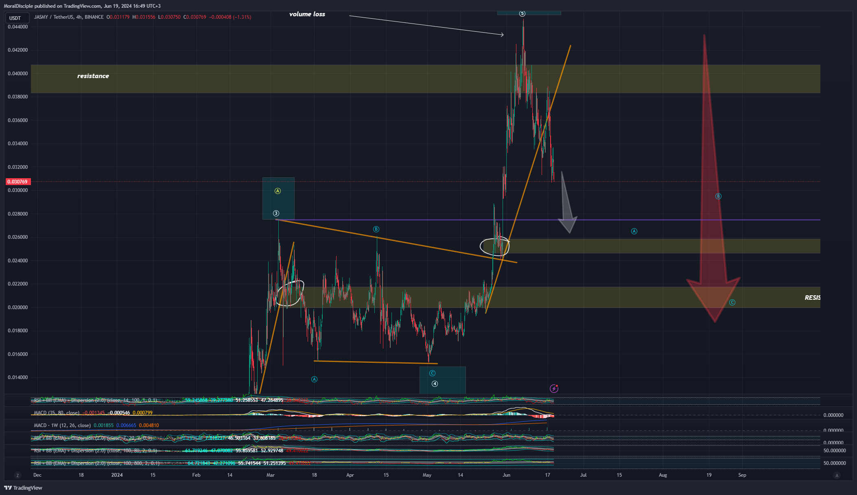This screenshot has width=857, height=495.
Task: Click the TradingView logo at bottom left
Action: pos(23,488)
